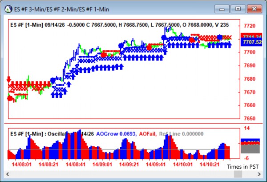Click the 14/09:21 time axis label
Image resolution: width=267 pixels, height=182 pixels.
tap(129, 165)
